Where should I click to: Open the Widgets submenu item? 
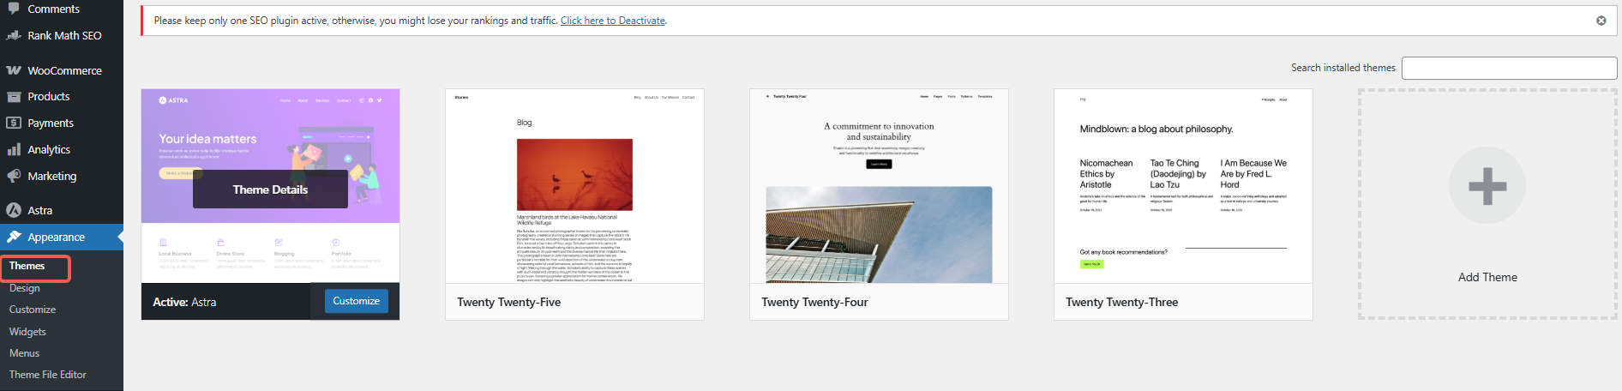pyautogui.click(x=27, y=332)
